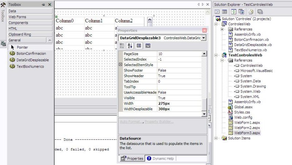Click the PageSize value field
This screenshot has width=292, height=165.
pyautogui.click(x=179, y=54)
